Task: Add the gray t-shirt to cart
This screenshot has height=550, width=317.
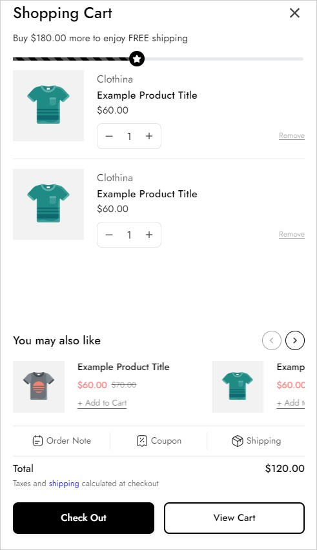Action: [x=102, y=403]
